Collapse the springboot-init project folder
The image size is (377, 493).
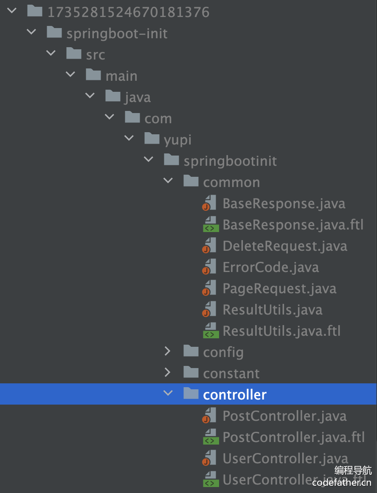tap(31, 33)
